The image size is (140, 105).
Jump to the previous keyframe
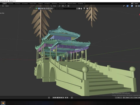pyautogui.click(x=55, y=98)
